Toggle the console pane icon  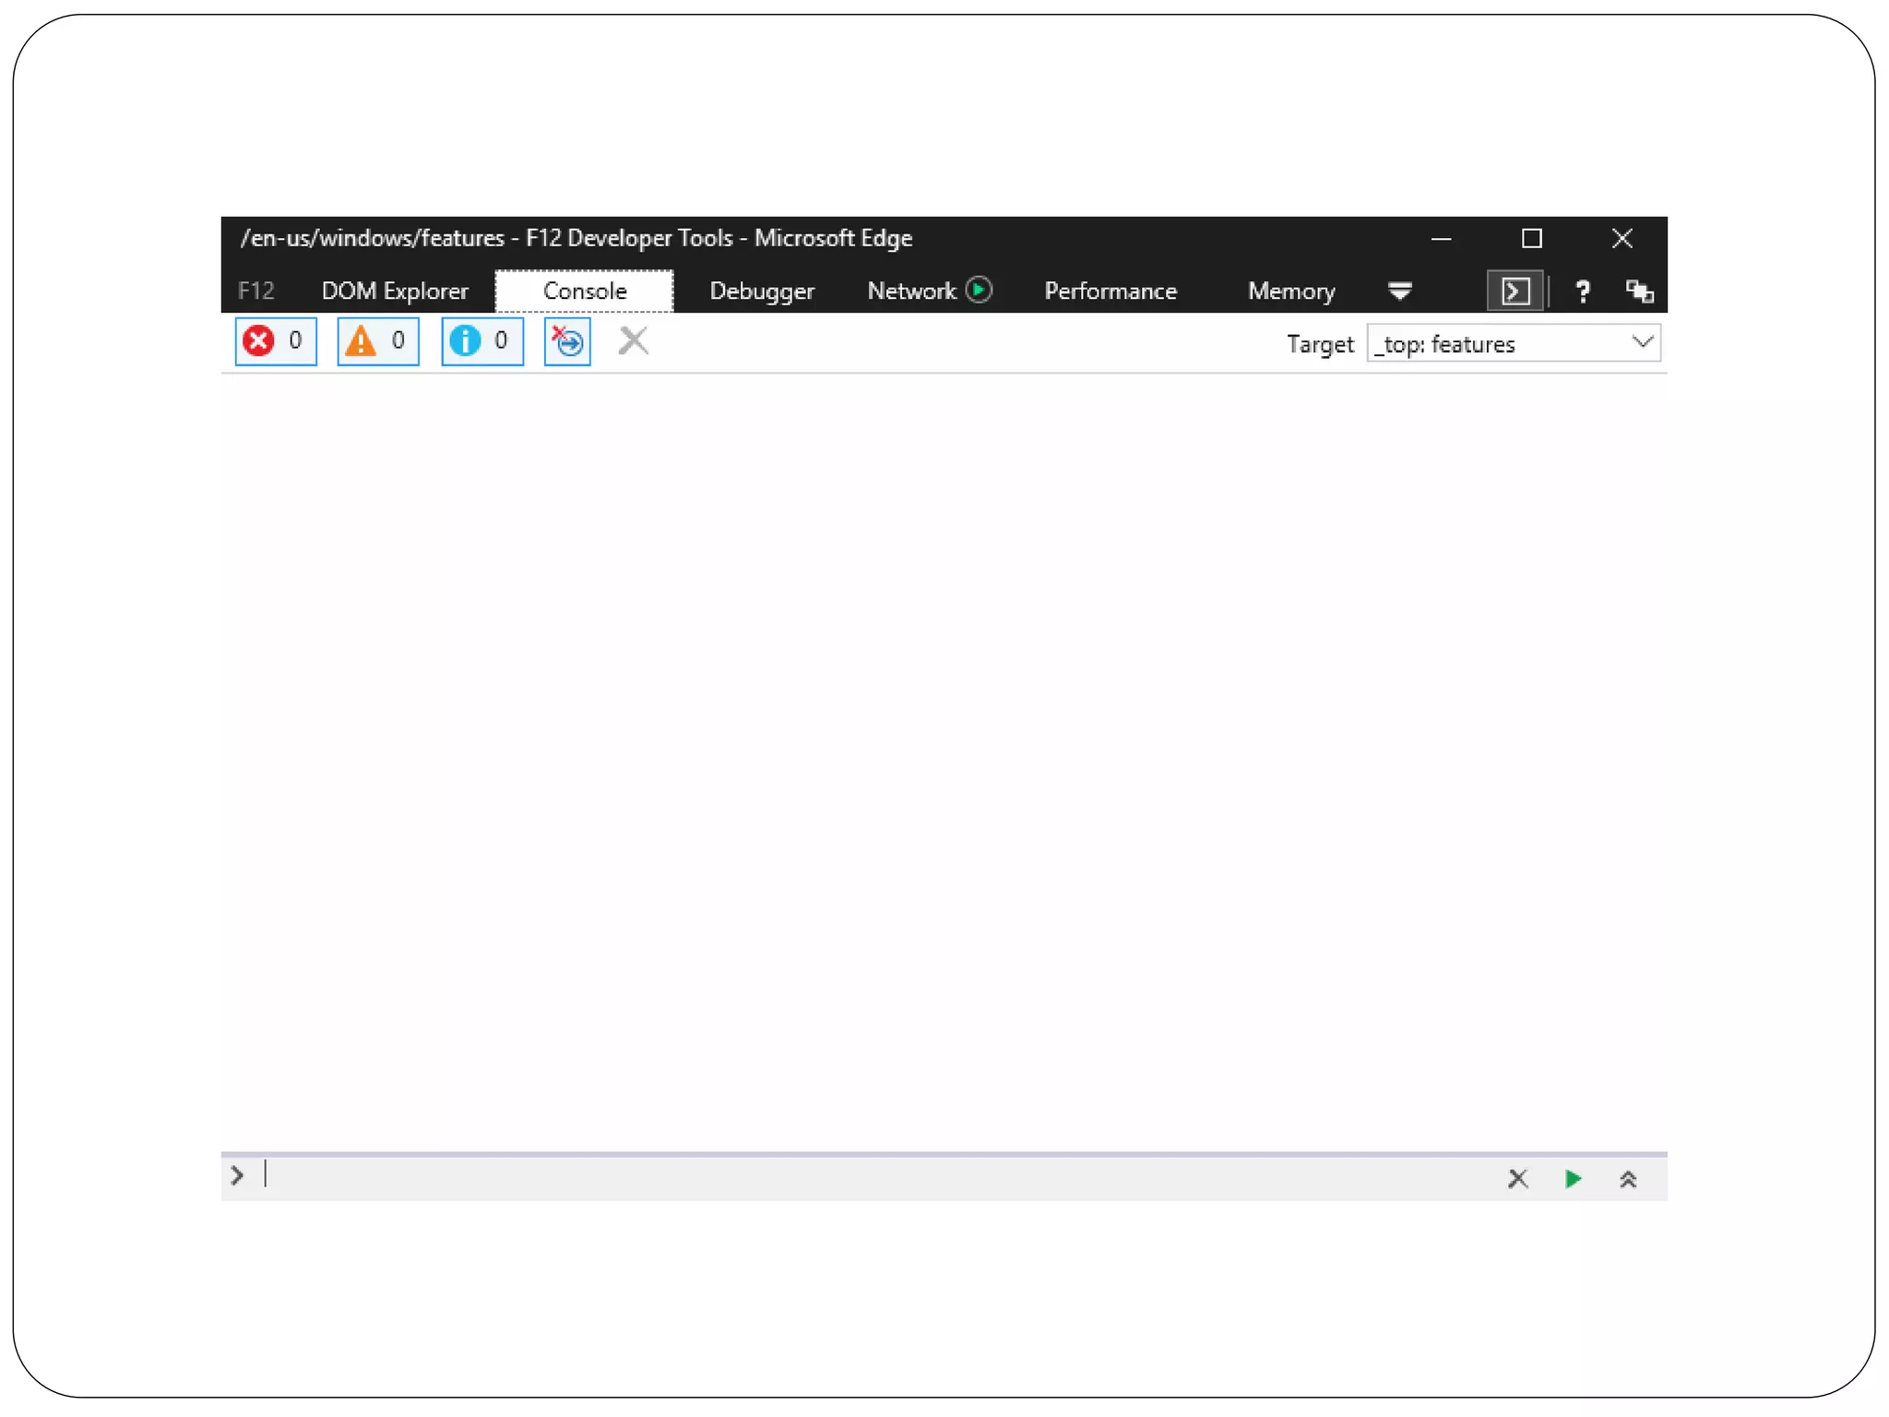click(1515, 292)
